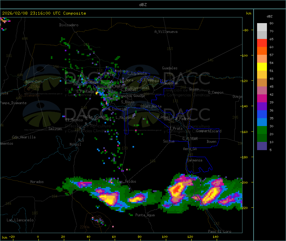Click the white 70-80 dBZ legend swatch

(262, 27)
